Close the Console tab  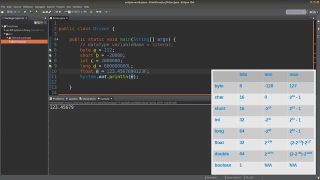pos(111,99)
